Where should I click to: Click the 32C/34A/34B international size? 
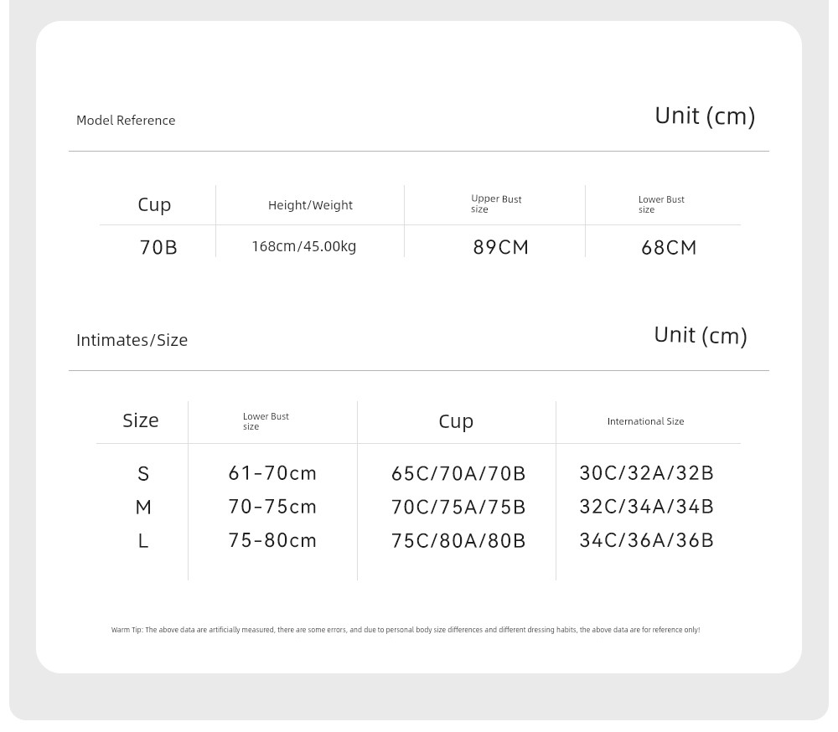[x=646, y=507]
